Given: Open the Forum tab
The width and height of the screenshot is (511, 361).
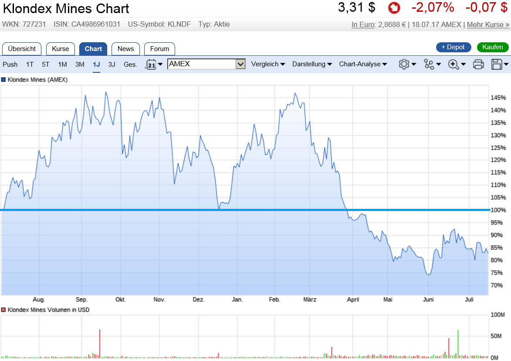Looking at the screenshot, I should [159, 49].
